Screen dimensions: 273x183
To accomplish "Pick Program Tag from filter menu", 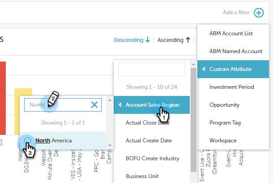I will click(x=225, y=123).
